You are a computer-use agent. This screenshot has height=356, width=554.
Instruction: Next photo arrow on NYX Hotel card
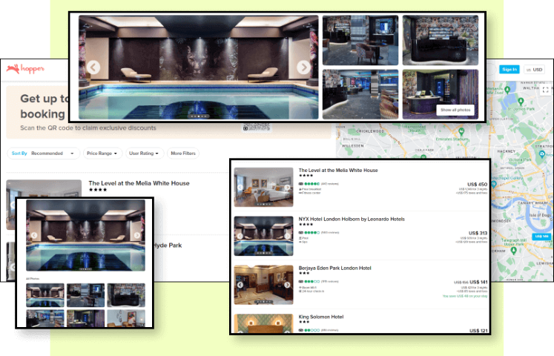[287, 236]
